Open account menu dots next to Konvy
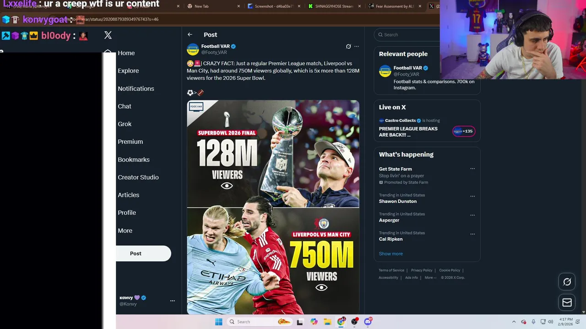 pos(173,301)
